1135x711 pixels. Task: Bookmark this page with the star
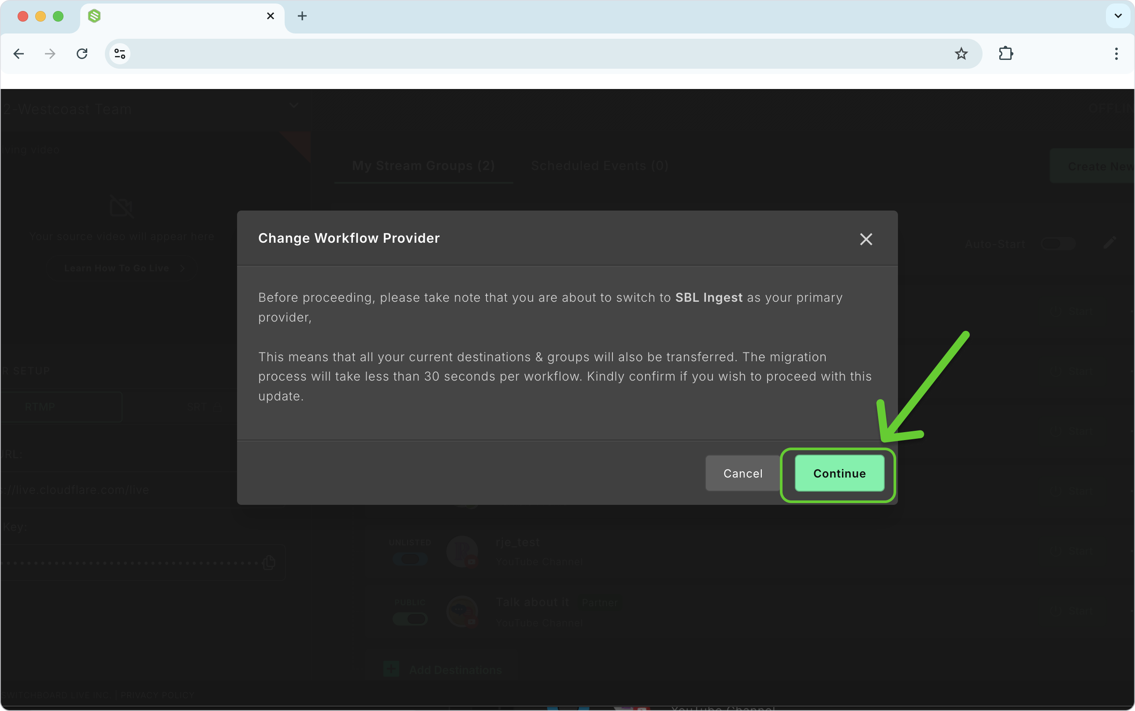point(961,54)
